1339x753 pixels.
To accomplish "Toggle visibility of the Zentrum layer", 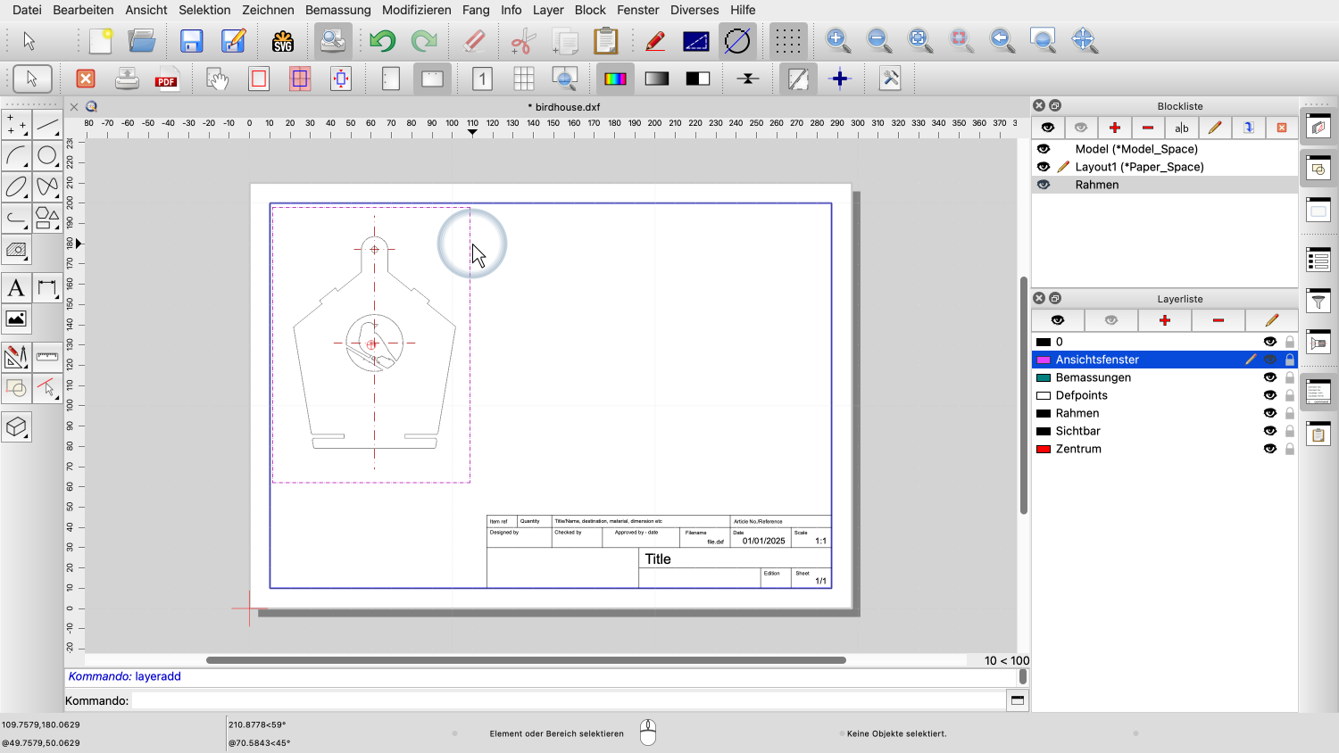I will (x=1270, y=449).
